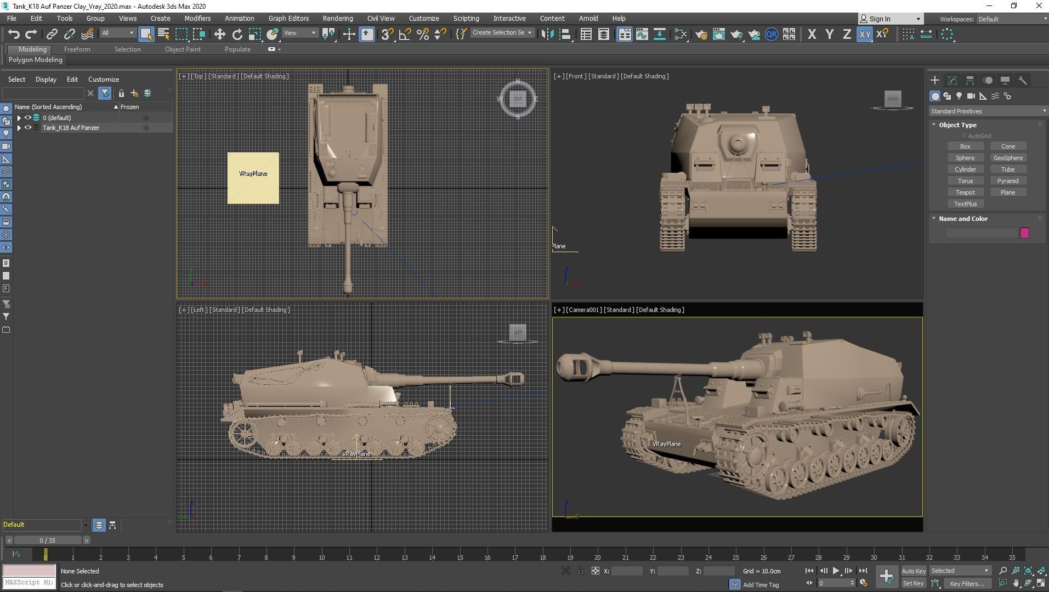Image resolution: width=1049 pixels, height=592 pixels.
Task: Select the Select and Link tool
Action: 52,35
